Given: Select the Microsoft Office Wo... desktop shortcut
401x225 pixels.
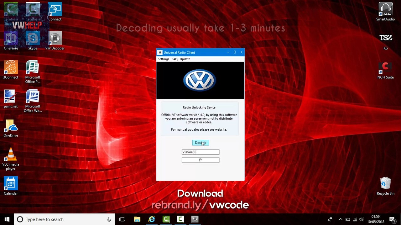Looking at the screenshot, I should tap(33, 101).
